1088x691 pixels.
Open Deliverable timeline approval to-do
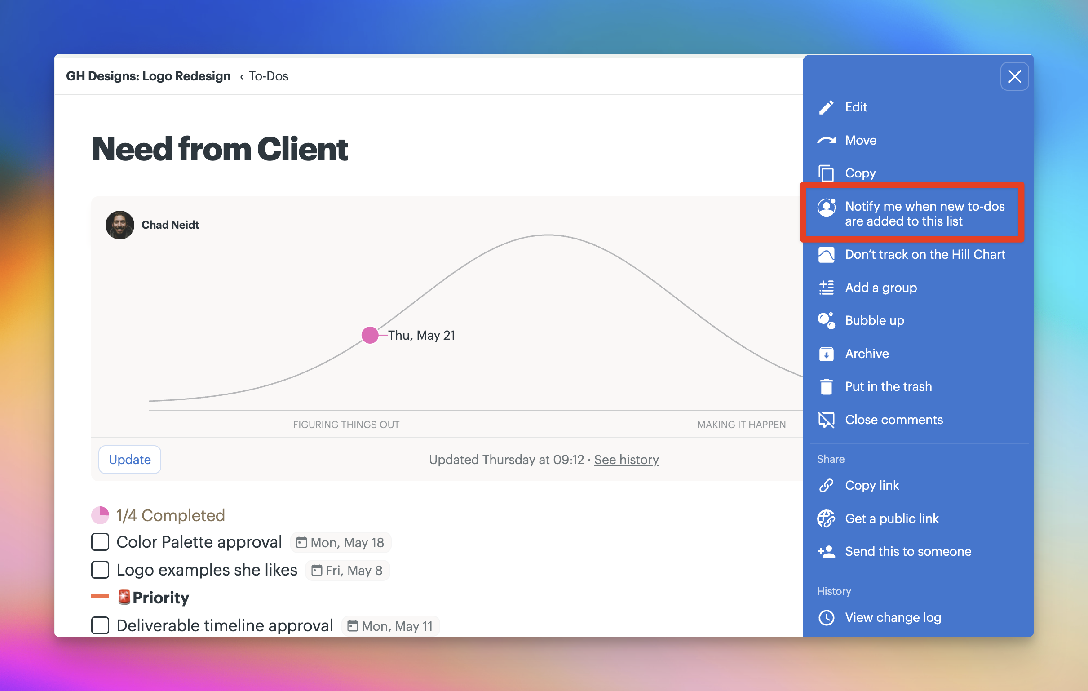pyautogui.click(x=225, y=625)
